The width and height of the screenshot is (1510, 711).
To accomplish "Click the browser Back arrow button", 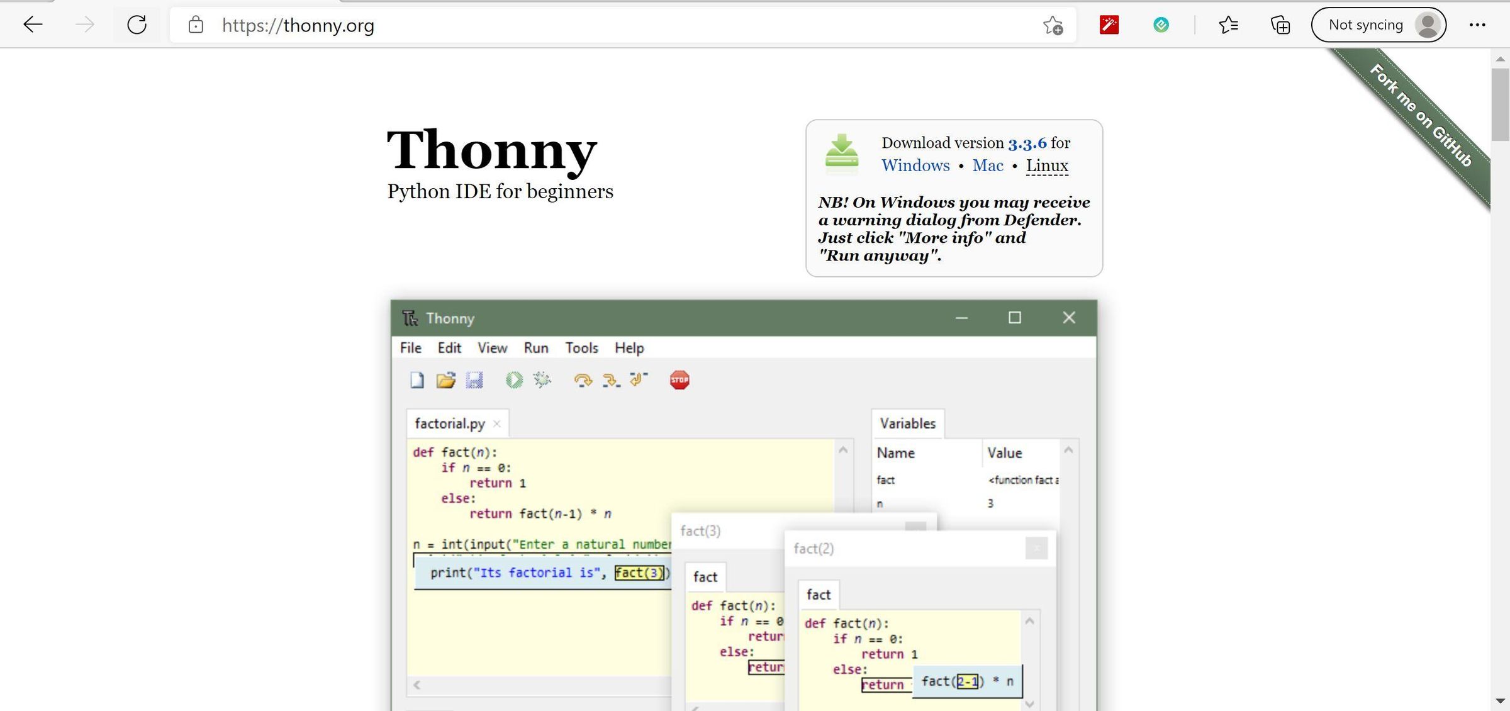I will click(33, 25).
